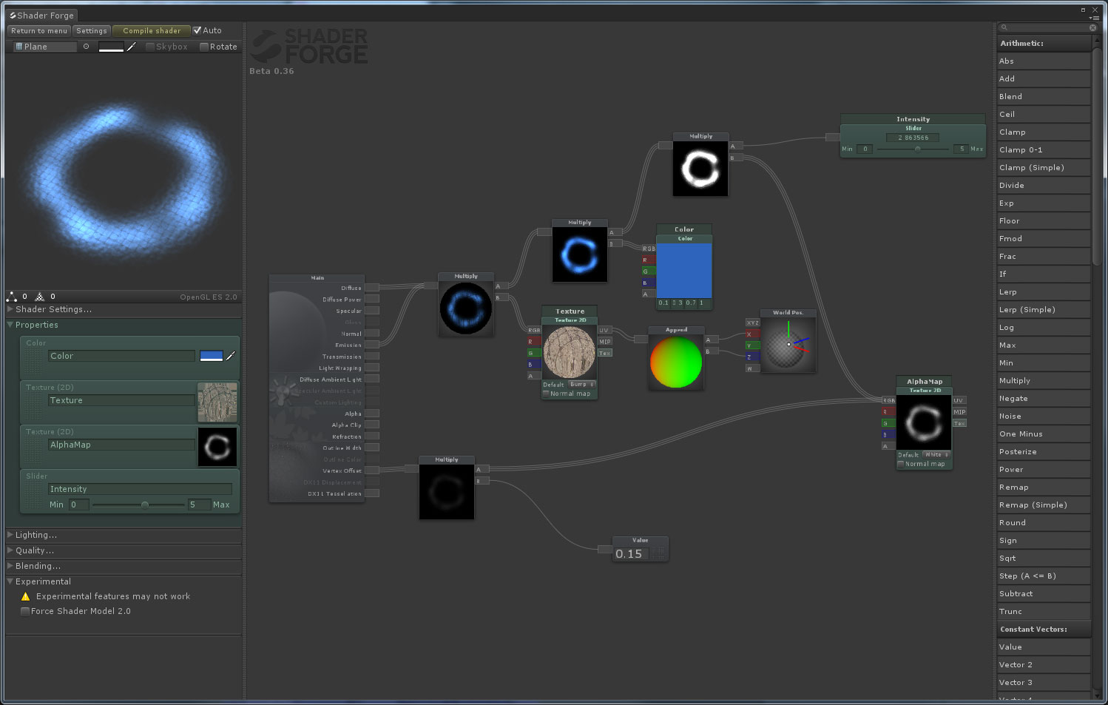
Task: Click the Shader Forge tab logo icon
Action: point(13,16)
